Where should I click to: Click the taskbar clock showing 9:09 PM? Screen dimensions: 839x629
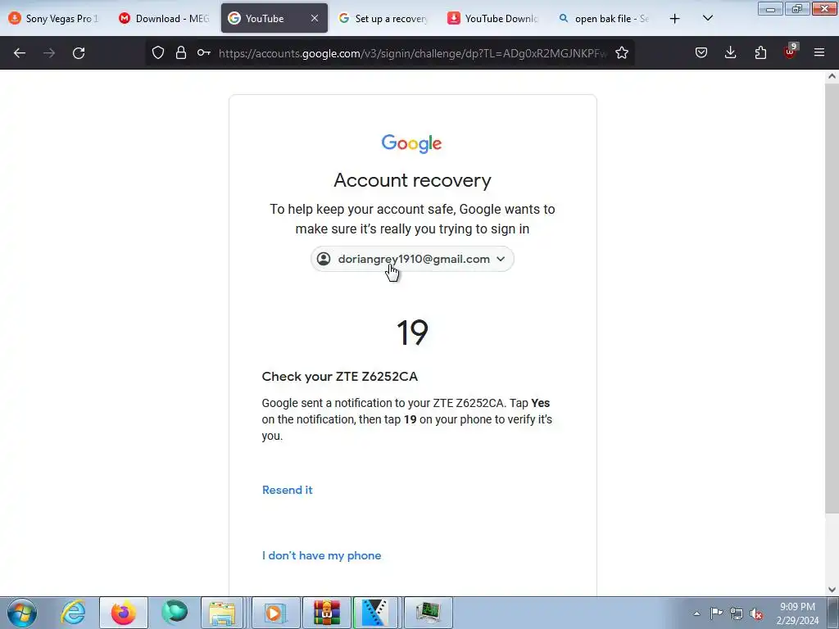[798, 613]
